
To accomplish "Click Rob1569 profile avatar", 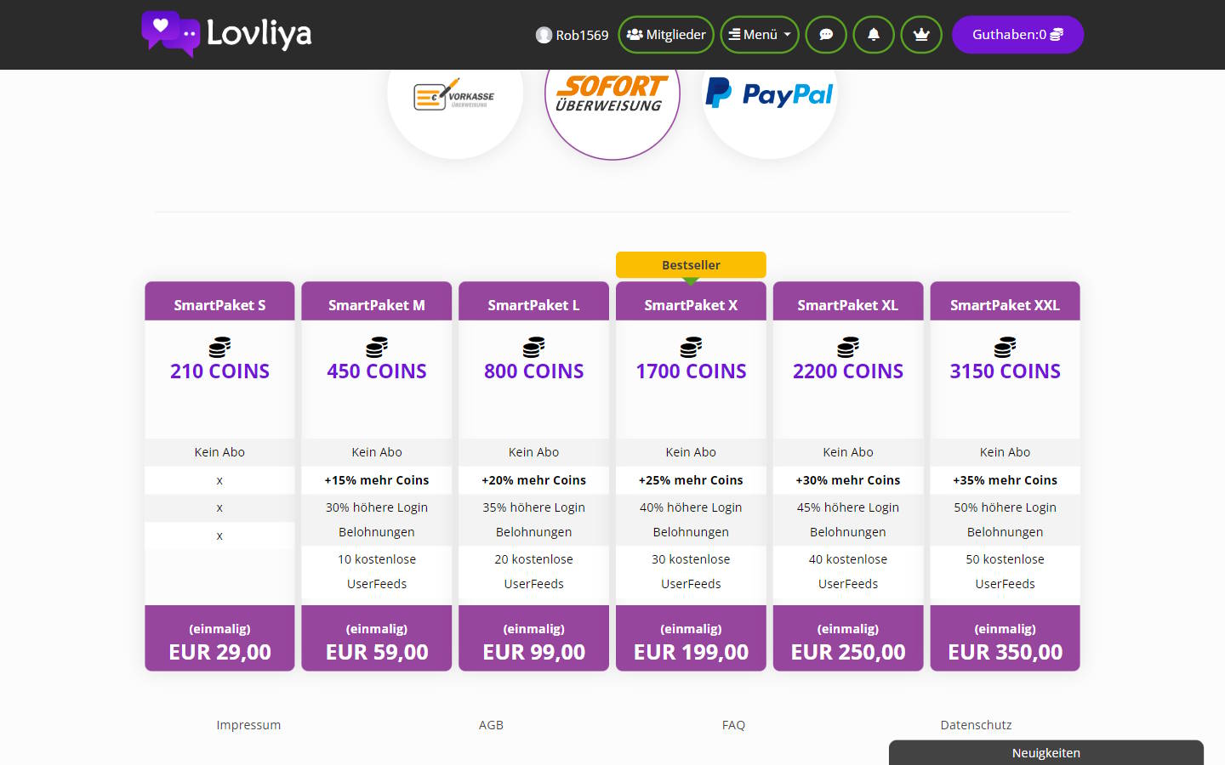I will (x=543, y=35).
